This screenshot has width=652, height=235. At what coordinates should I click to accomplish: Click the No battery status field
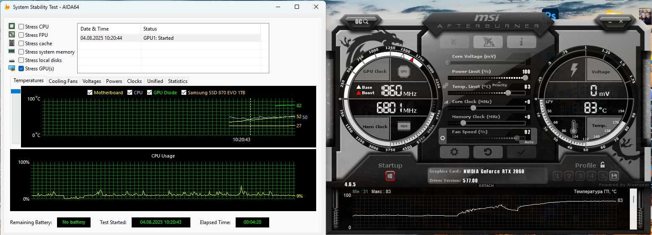[74, 222]
